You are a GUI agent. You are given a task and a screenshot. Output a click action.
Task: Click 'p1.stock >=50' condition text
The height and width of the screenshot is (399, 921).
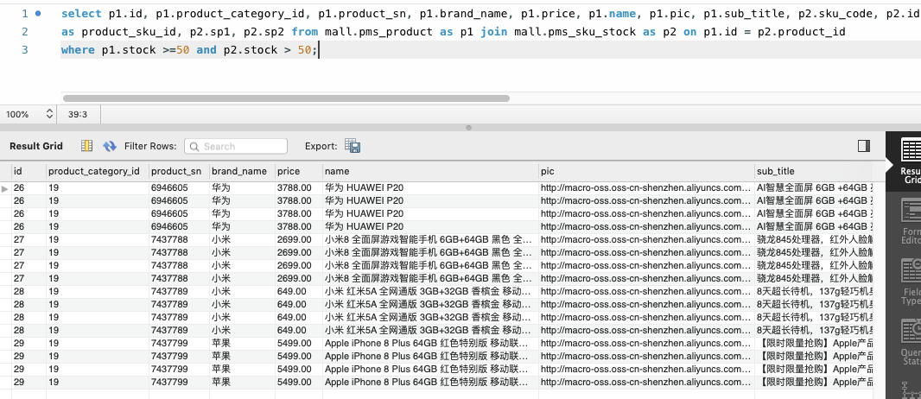tap(146, 50)
